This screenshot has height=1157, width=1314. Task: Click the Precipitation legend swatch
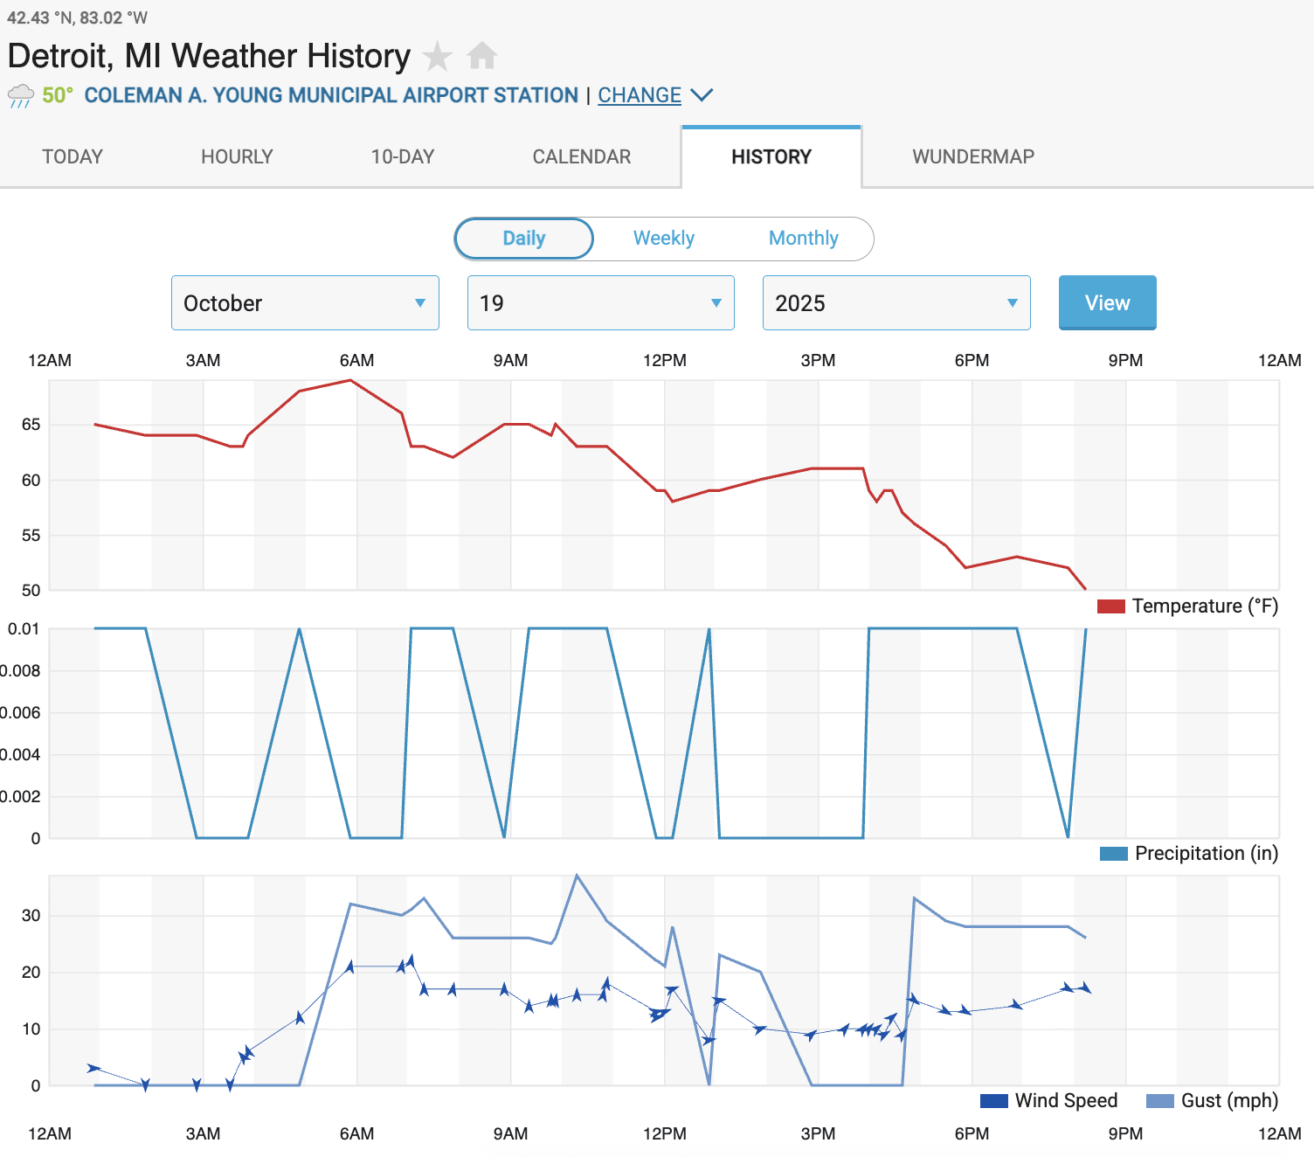coord(1113,854)
